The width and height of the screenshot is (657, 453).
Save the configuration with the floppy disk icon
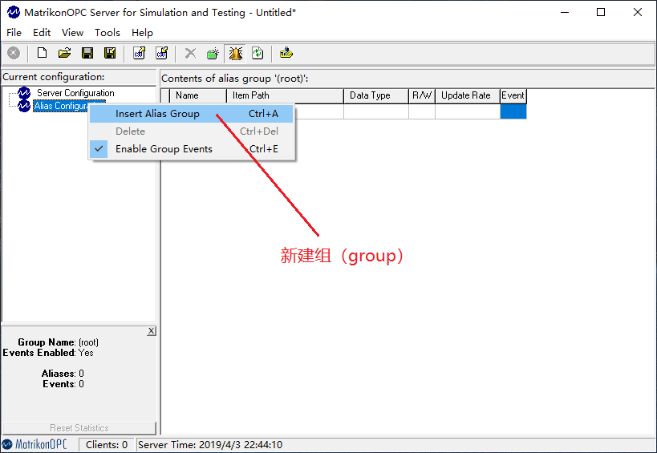click(x=87, y=53)
